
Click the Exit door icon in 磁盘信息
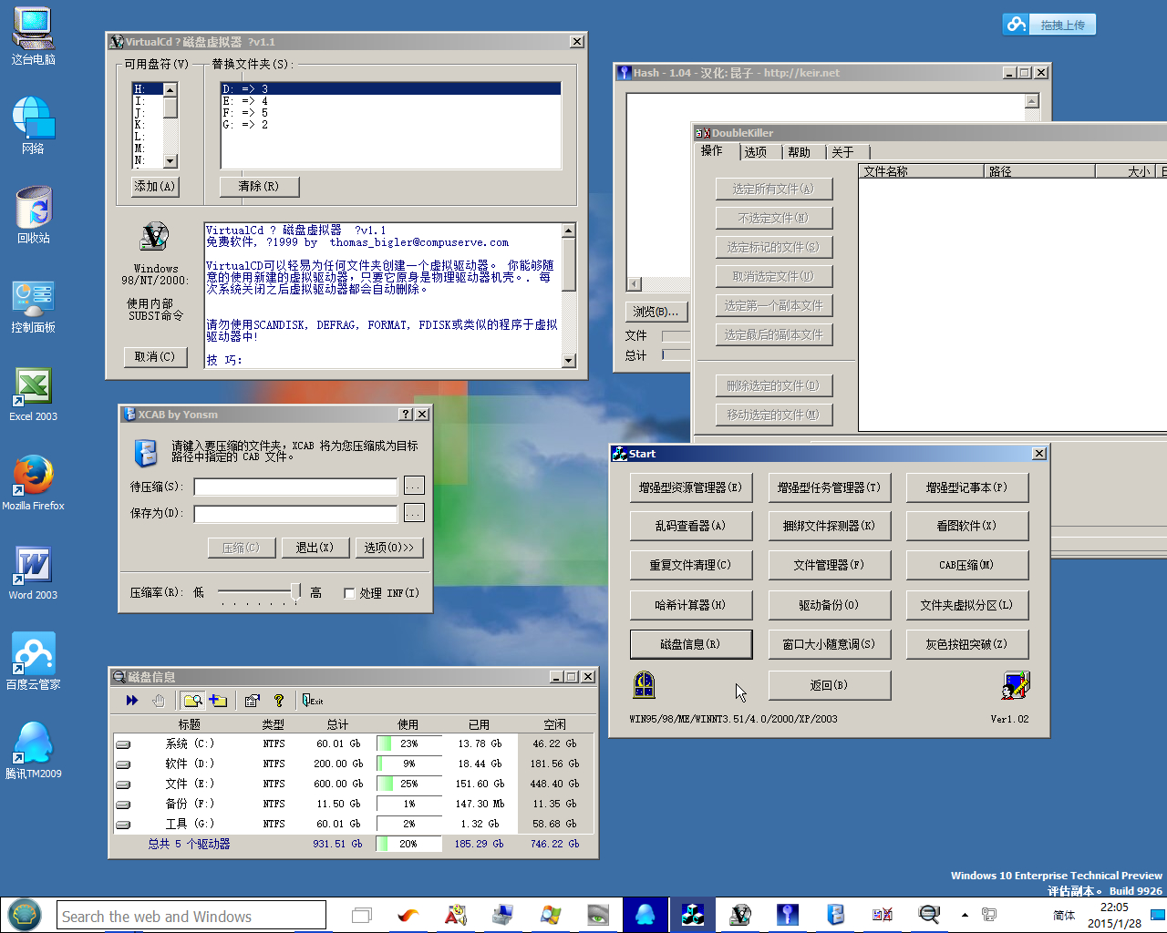[313, 701]
